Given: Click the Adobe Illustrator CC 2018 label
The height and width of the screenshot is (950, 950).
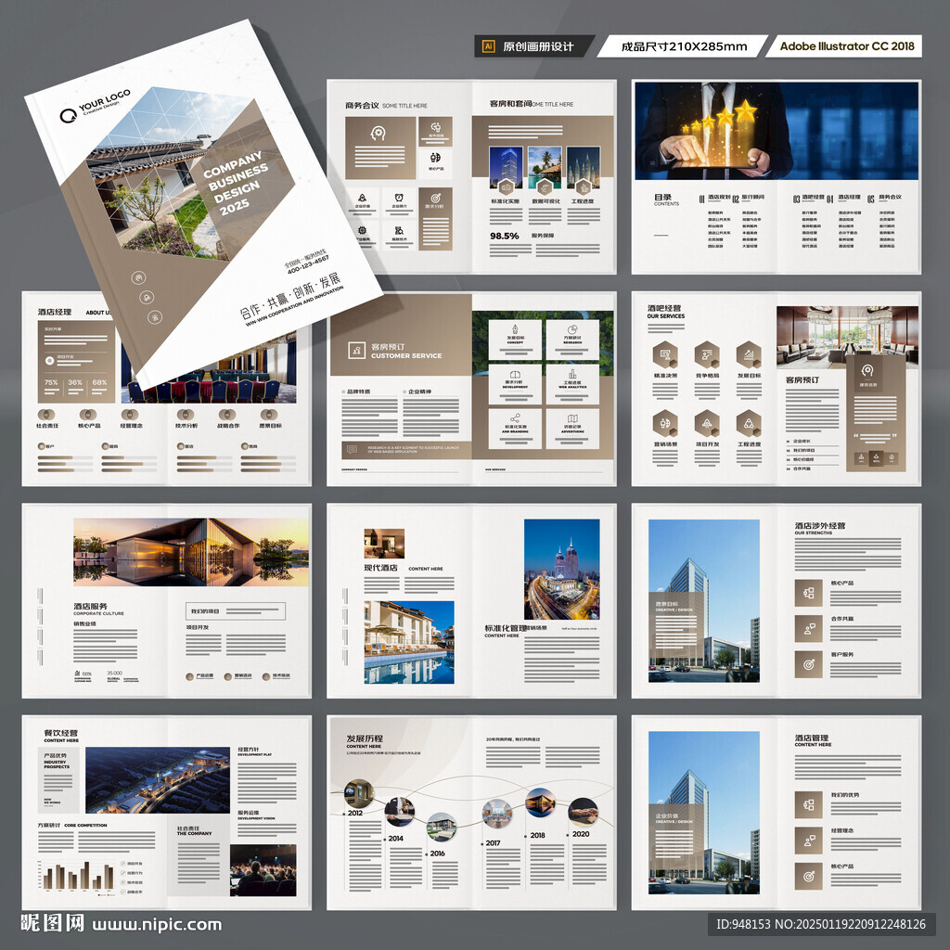Looking at the screenshot, I should pos(847,46).
